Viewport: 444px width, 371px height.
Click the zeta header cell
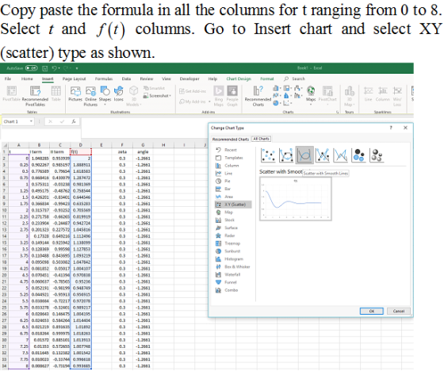(x=122, y=151)
